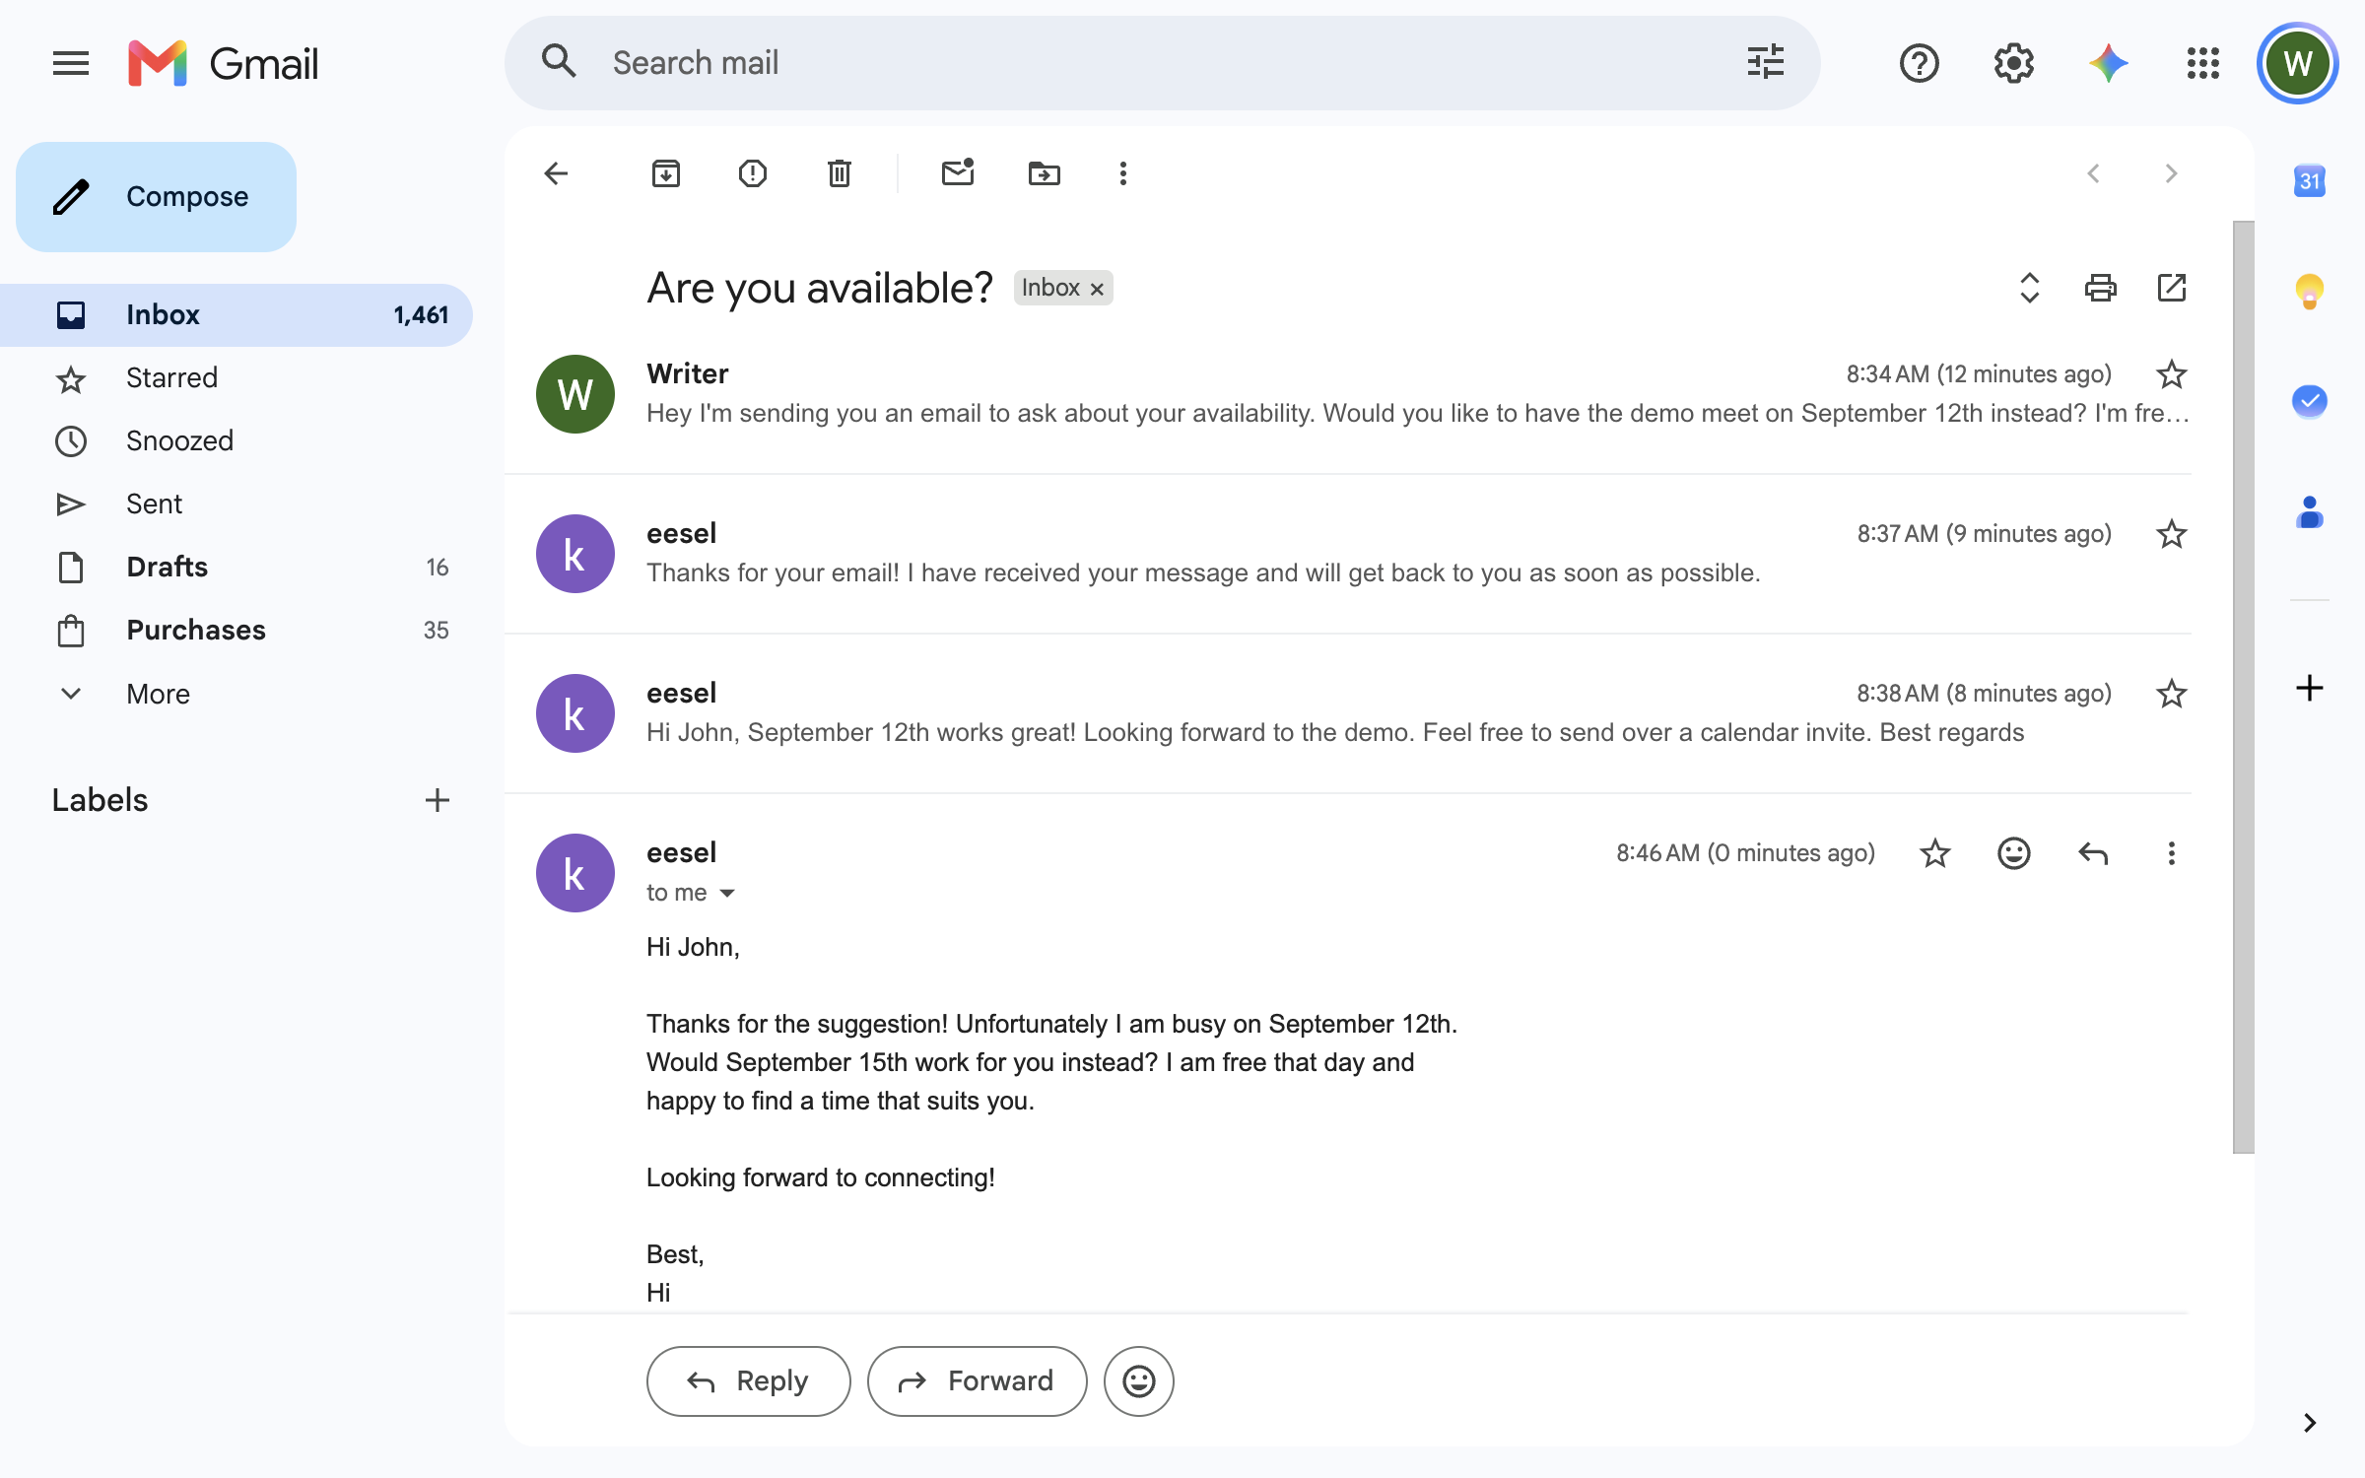The width and height of the screenshot is (2365, 1478).
Task: Print all messages in conversation
Action: (x=2101, y=288)
